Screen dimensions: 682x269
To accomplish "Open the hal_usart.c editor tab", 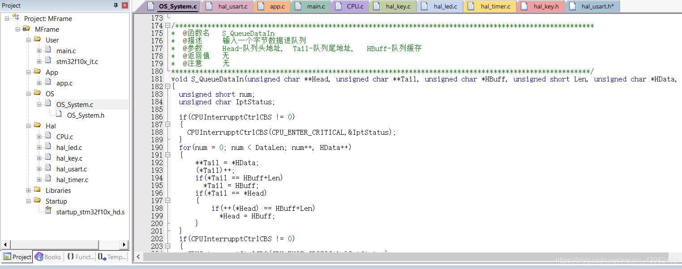I will click(x=227, y=6).
